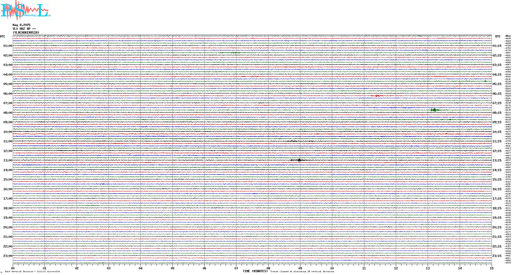The width and height of the screenshot is (512, 275).
Task: Click the "13:15" end-time label
Action: (497, 160)
